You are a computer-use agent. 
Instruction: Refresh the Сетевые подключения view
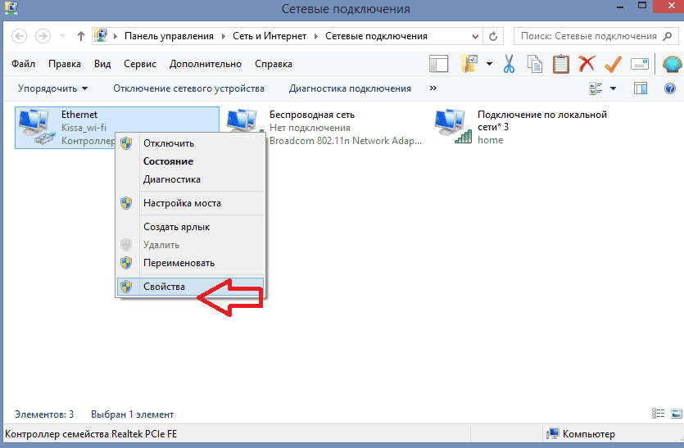pyautogui.click(x=493, y=36)
